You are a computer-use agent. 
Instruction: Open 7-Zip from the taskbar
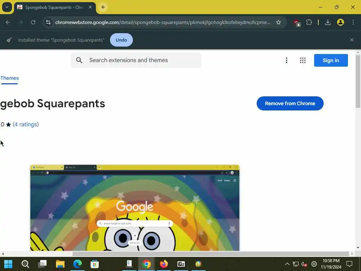181,264
